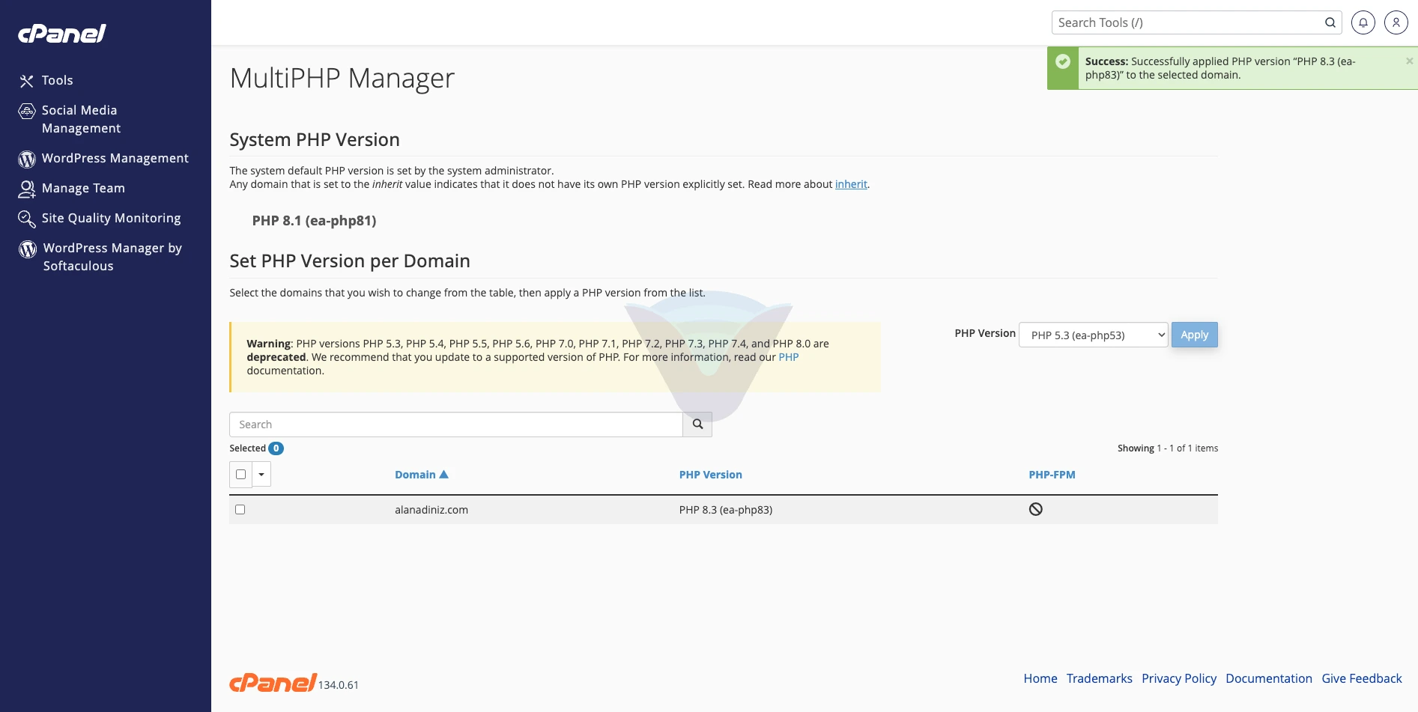1418x712 pixels.
Task: Click the green success checkmark icon
Action: point(1063,61)
